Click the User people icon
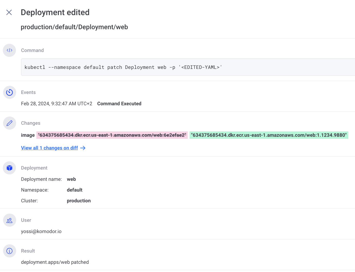The height and width of the screenshot is (272, 355). click(9, 220)
